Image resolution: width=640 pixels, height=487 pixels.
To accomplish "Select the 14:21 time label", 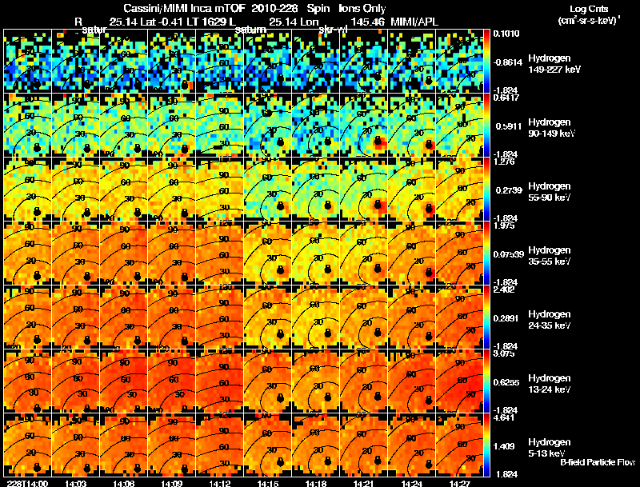I will click(364, 483).
